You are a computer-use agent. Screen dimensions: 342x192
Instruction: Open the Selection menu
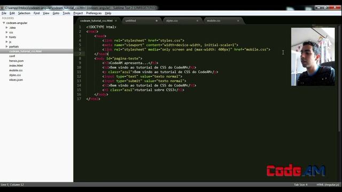click(24, 13)
